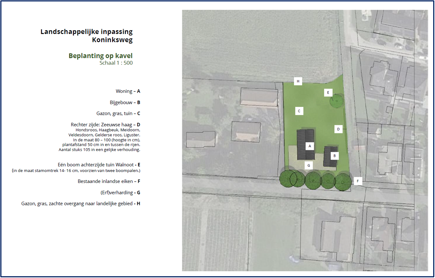Click the "Landschappelijke inpassing" title line
This screenshot has height=278, width=435.
(87, 32)
